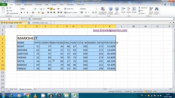Image resolution: width=175 pixels, height=98 pixels.
Task: Switch to the Page Layout tab
Action: click(x=28, y=5)
